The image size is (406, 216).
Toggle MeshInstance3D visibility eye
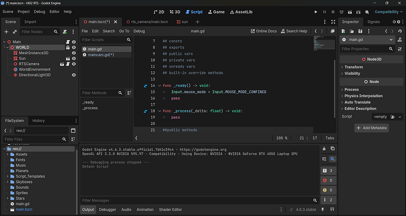[74, 53]
